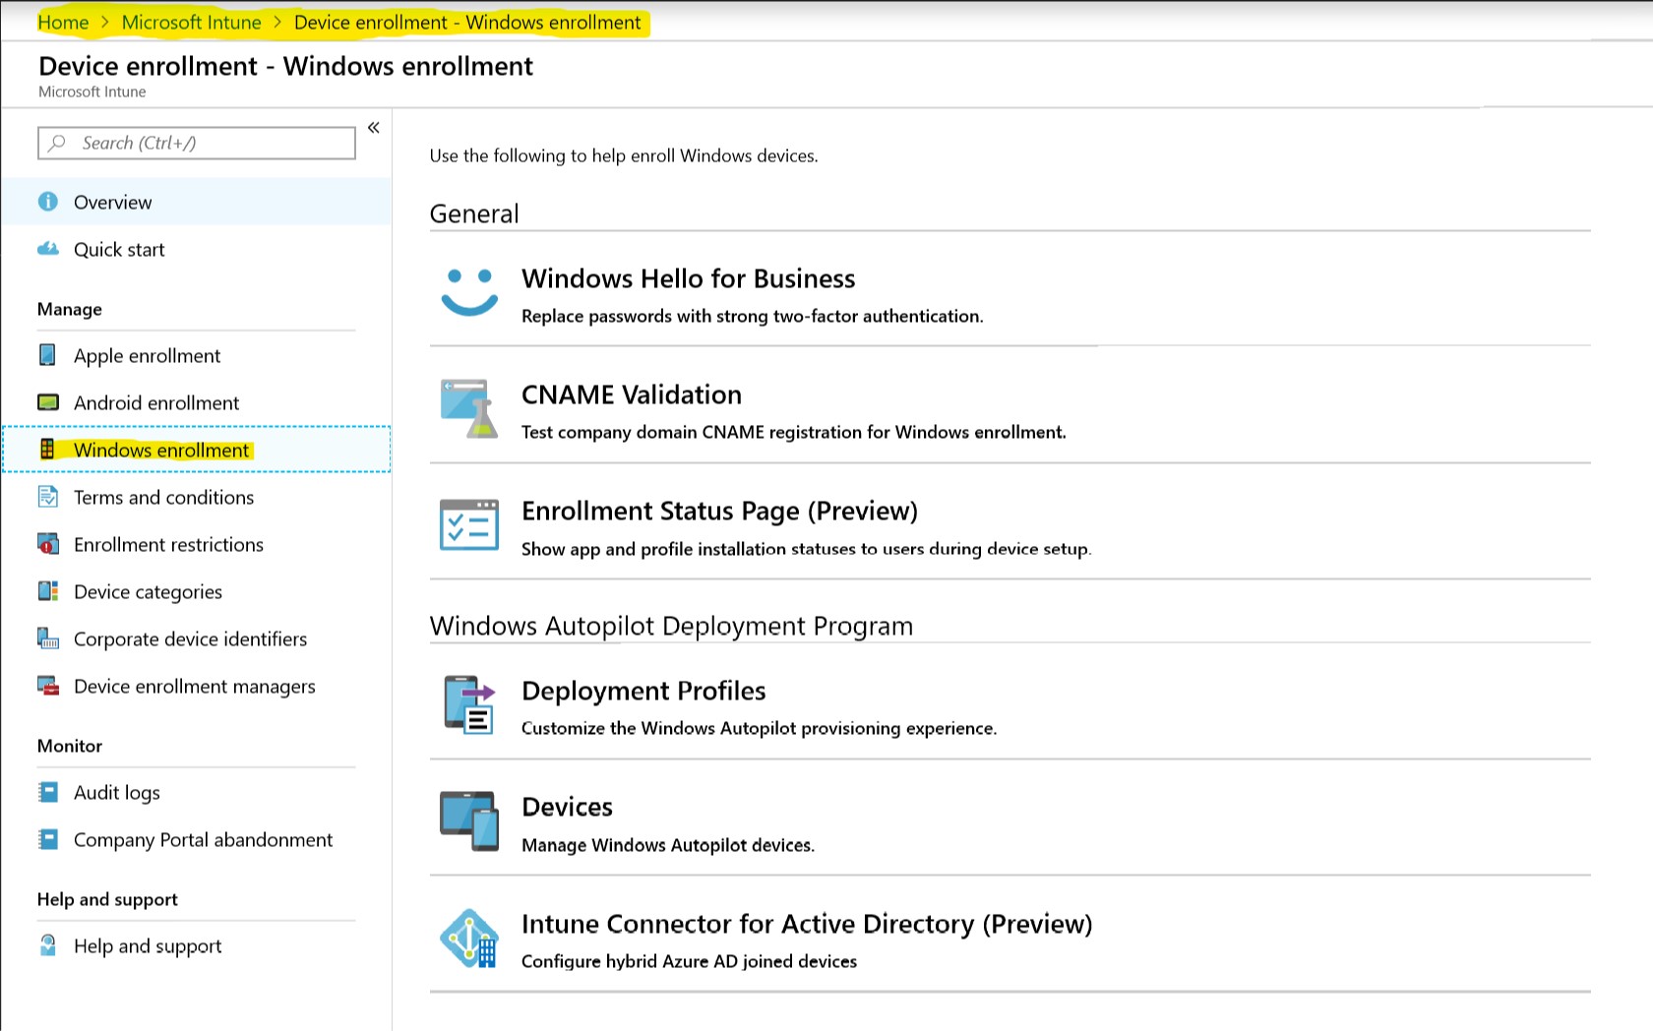
Task: Click the Help and support person icon
Action: [x=47, y=945]
